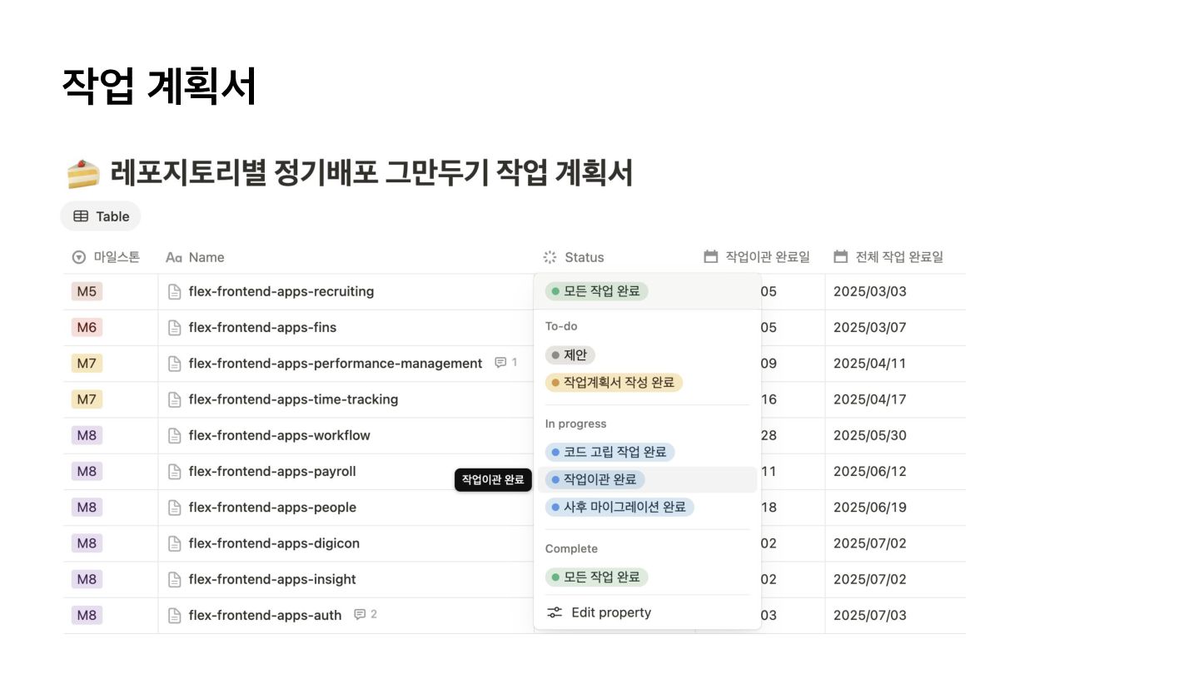Image resolution: width=1199 pixels, height=674 pixels.
Task: Click the Aa icon in Name header
Action: (173, 257)
